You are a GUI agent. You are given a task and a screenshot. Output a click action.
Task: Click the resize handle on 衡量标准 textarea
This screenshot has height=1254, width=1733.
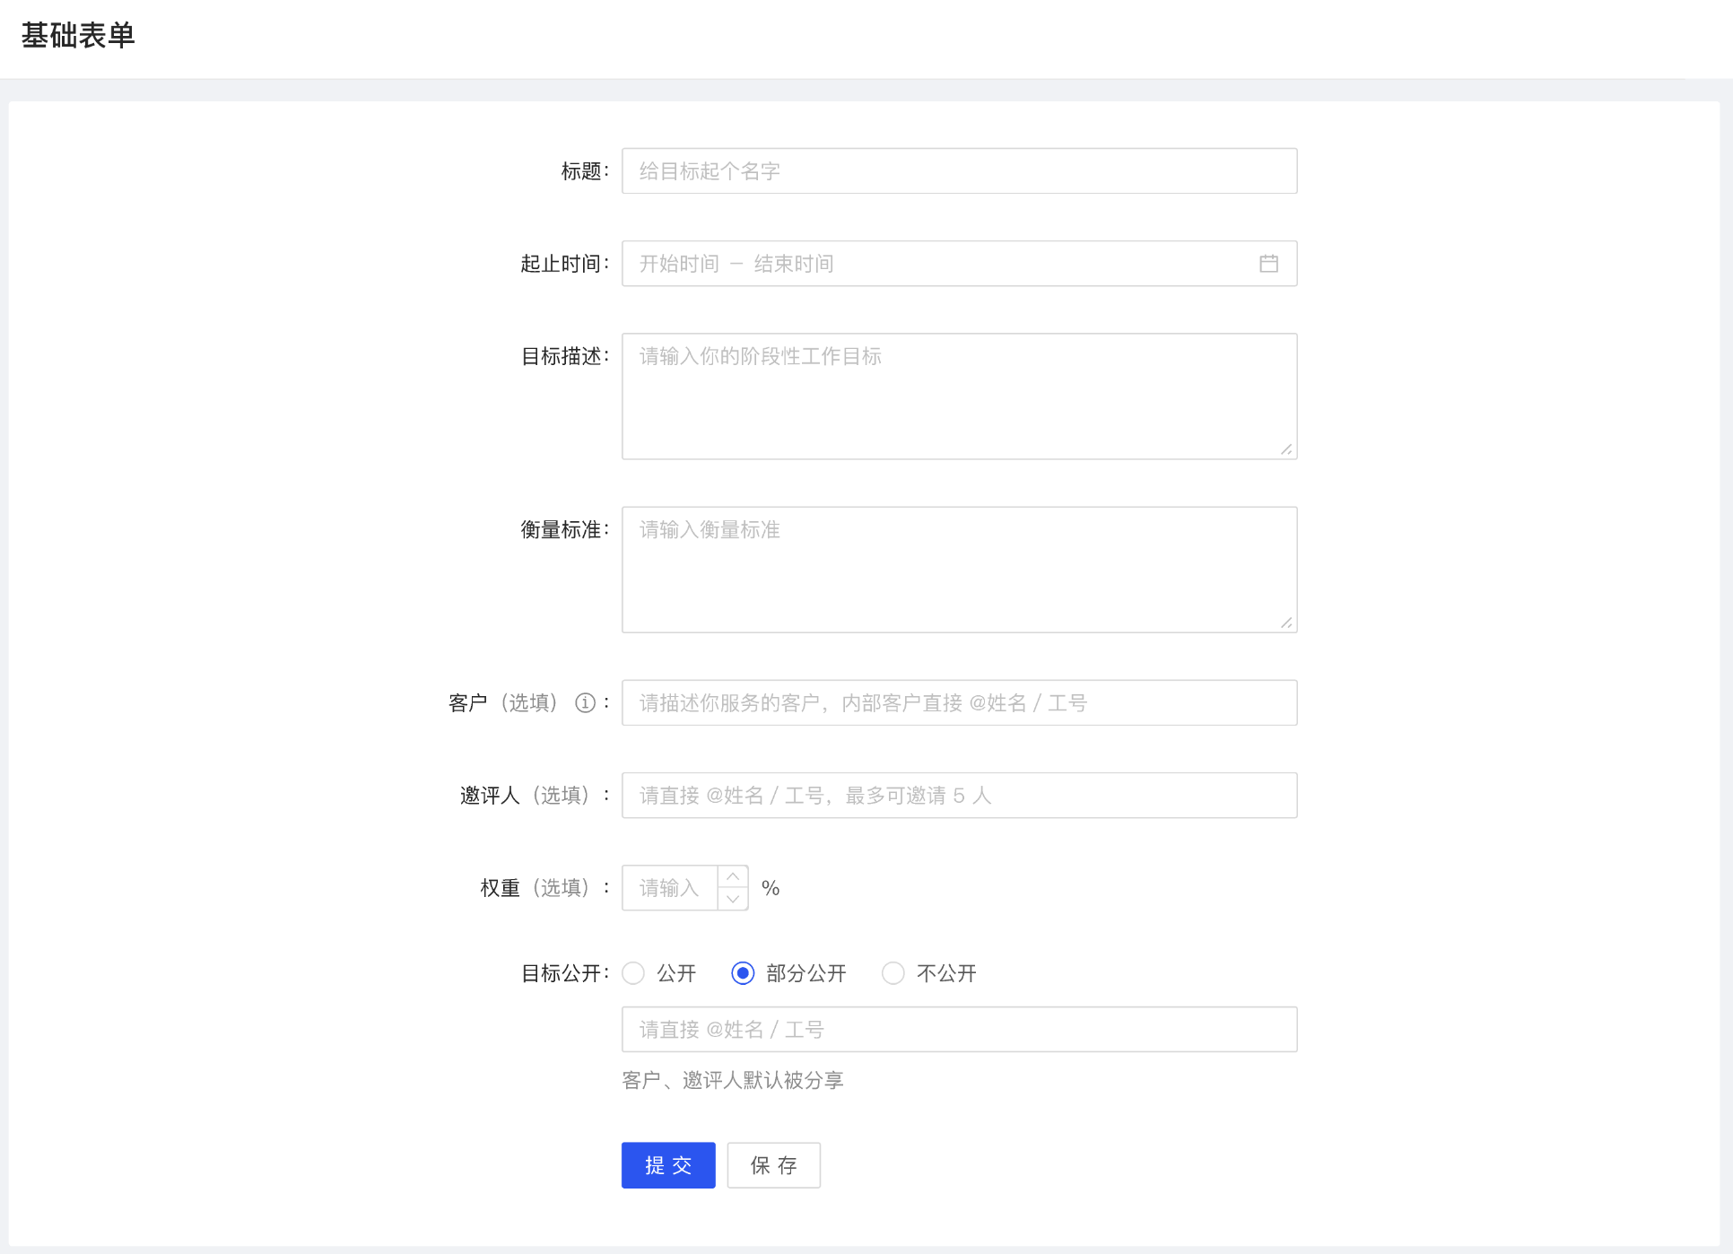1288,622
